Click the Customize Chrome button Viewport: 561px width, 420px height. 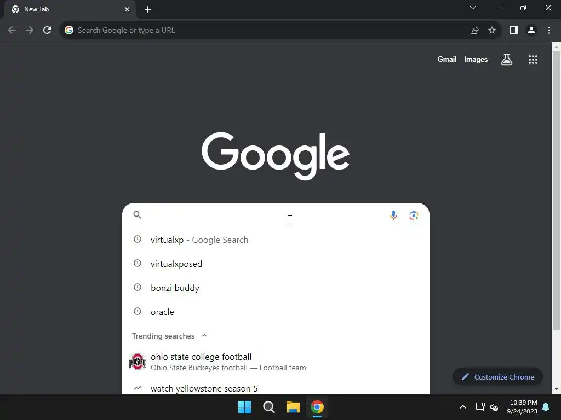point(497,377)
